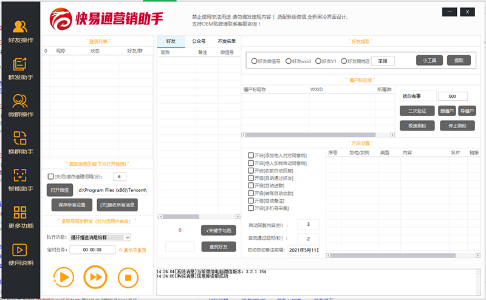Click the 找你有事 text field
The width and height of the screenshot is (486, 300).
[x=418, y=96]
